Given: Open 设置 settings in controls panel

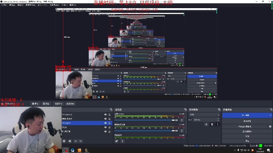Looking at the screenshot, I should tap(247, 136).
